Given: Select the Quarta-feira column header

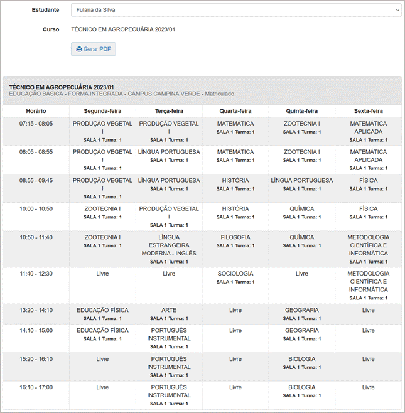Looking at the screenshot, I should tap(235, 111).
